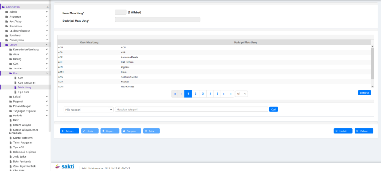This screenshot has width=381, height=171.
Task: Go to the last pagination page
Action: (x=230, y=94)
